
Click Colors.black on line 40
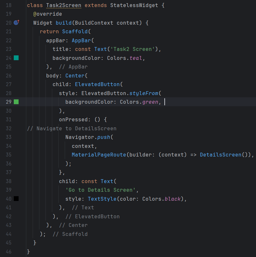[x=161, y=199]
